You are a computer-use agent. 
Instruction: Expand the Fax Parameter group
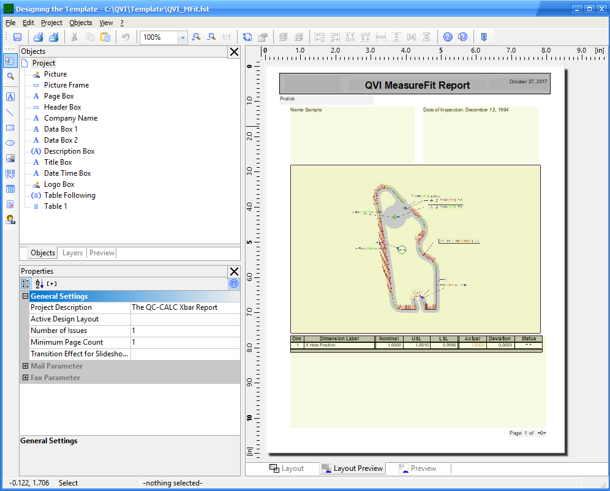(25, 378)
